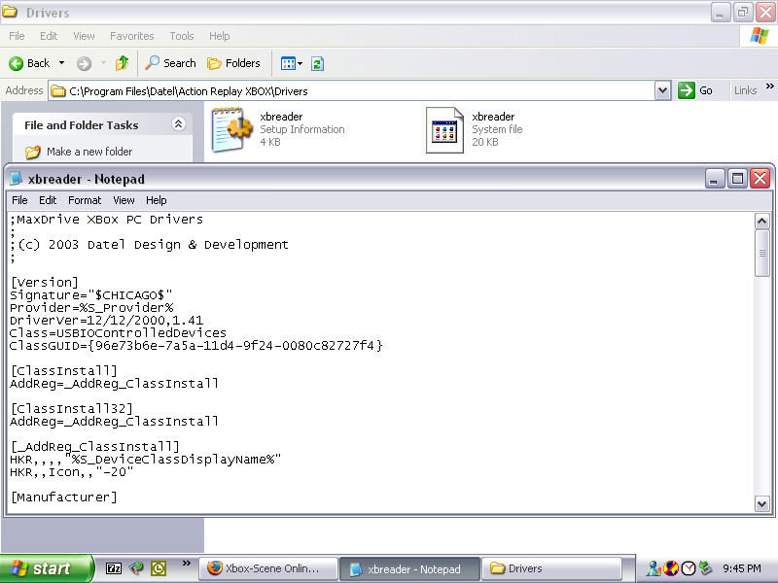This screenshot has width=778, height=583.
Task: Open Notepad Format menu
Action: [85, 200]
